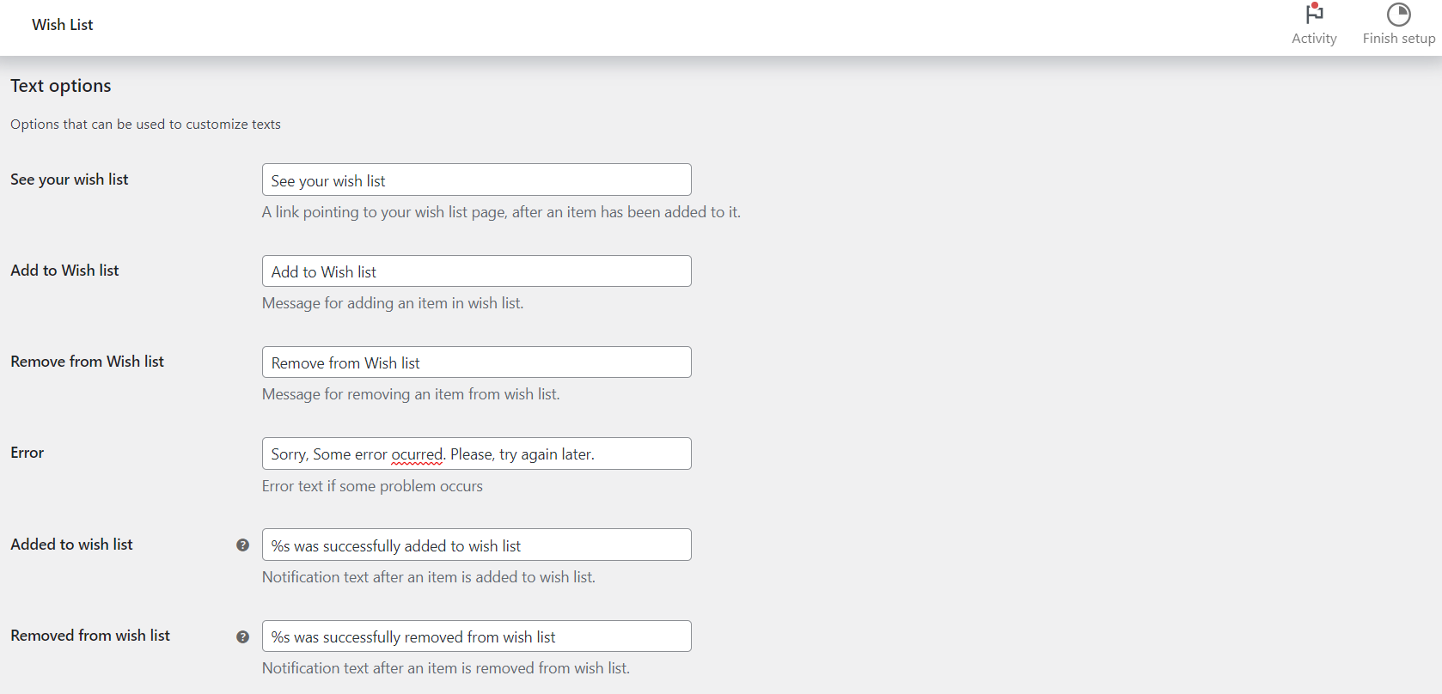This screenshot has height=694, width=1442.
Task: Edit the '%s was successfully removed' field
Action: [476, 636]
